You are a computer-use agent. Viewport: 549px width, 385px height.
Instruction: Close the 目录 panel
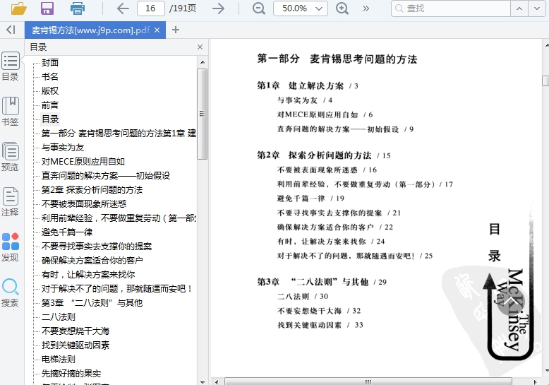(x=200, y=47)
